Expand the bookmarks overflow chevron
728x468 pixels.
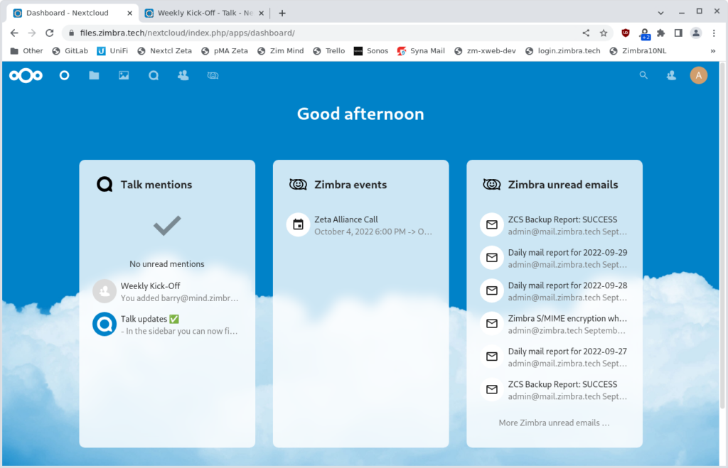tap(714, 50)
